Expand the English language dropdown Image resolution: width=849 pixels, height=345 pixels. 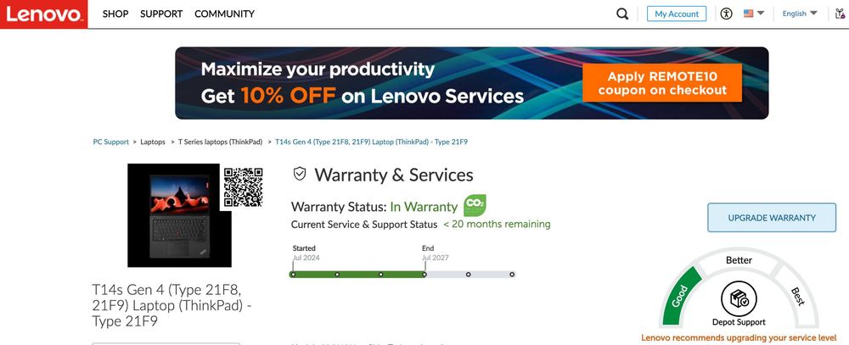(800, 14)
